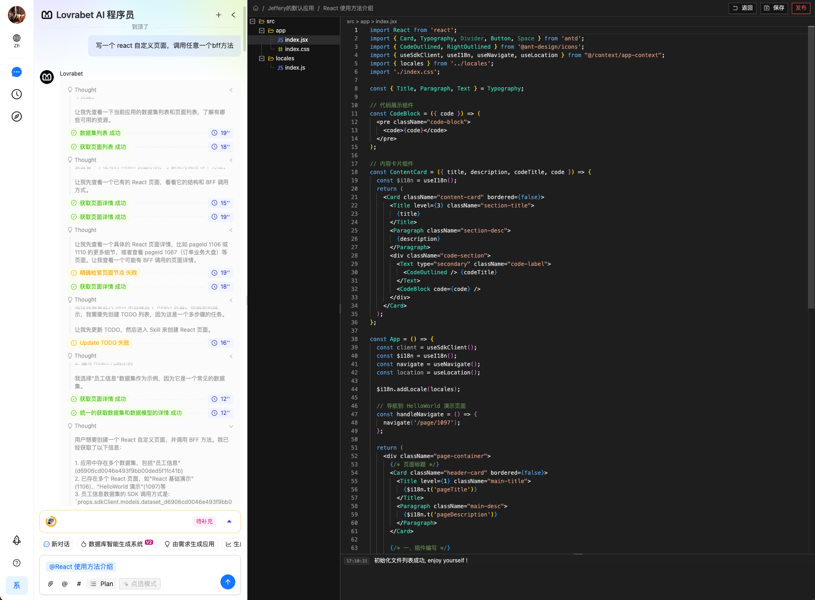The width and height of the screenshot is (815, 600).
Task: Select the 数据库智能生成系统 V2 chip
Action: coord(116,544)
